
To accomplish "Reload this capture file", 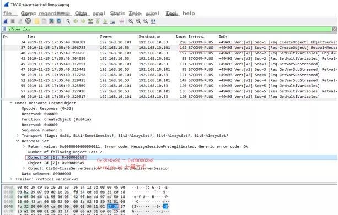I will tap(59, 21).
